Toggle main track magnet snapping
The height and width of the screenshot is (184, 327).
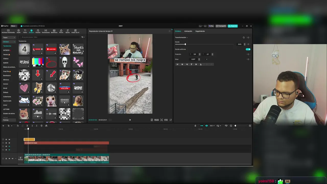[202, 126]
